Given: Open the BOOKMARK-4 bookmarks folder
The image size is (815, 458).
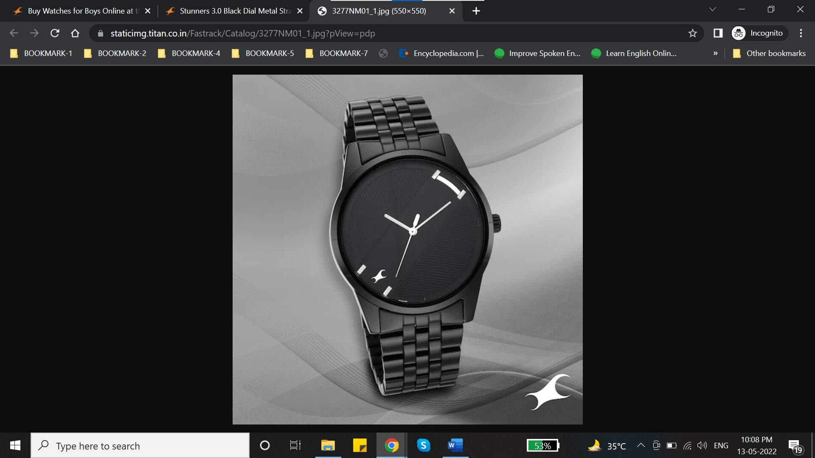Looking at the screenshot, I should tap(189, 53).
